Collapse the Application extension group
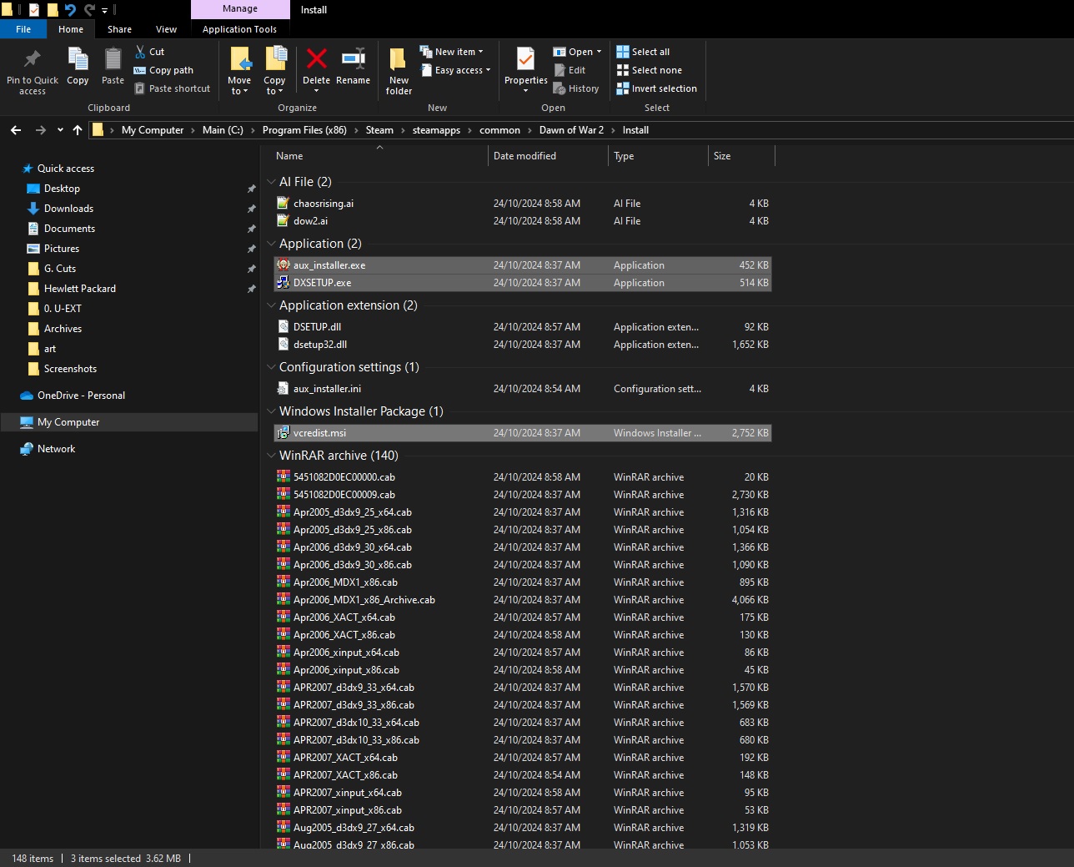1074x867 pixels. tap(271, 305)
